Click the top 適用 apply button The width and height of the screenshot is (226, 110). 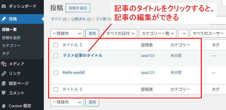tap(92, 33)
